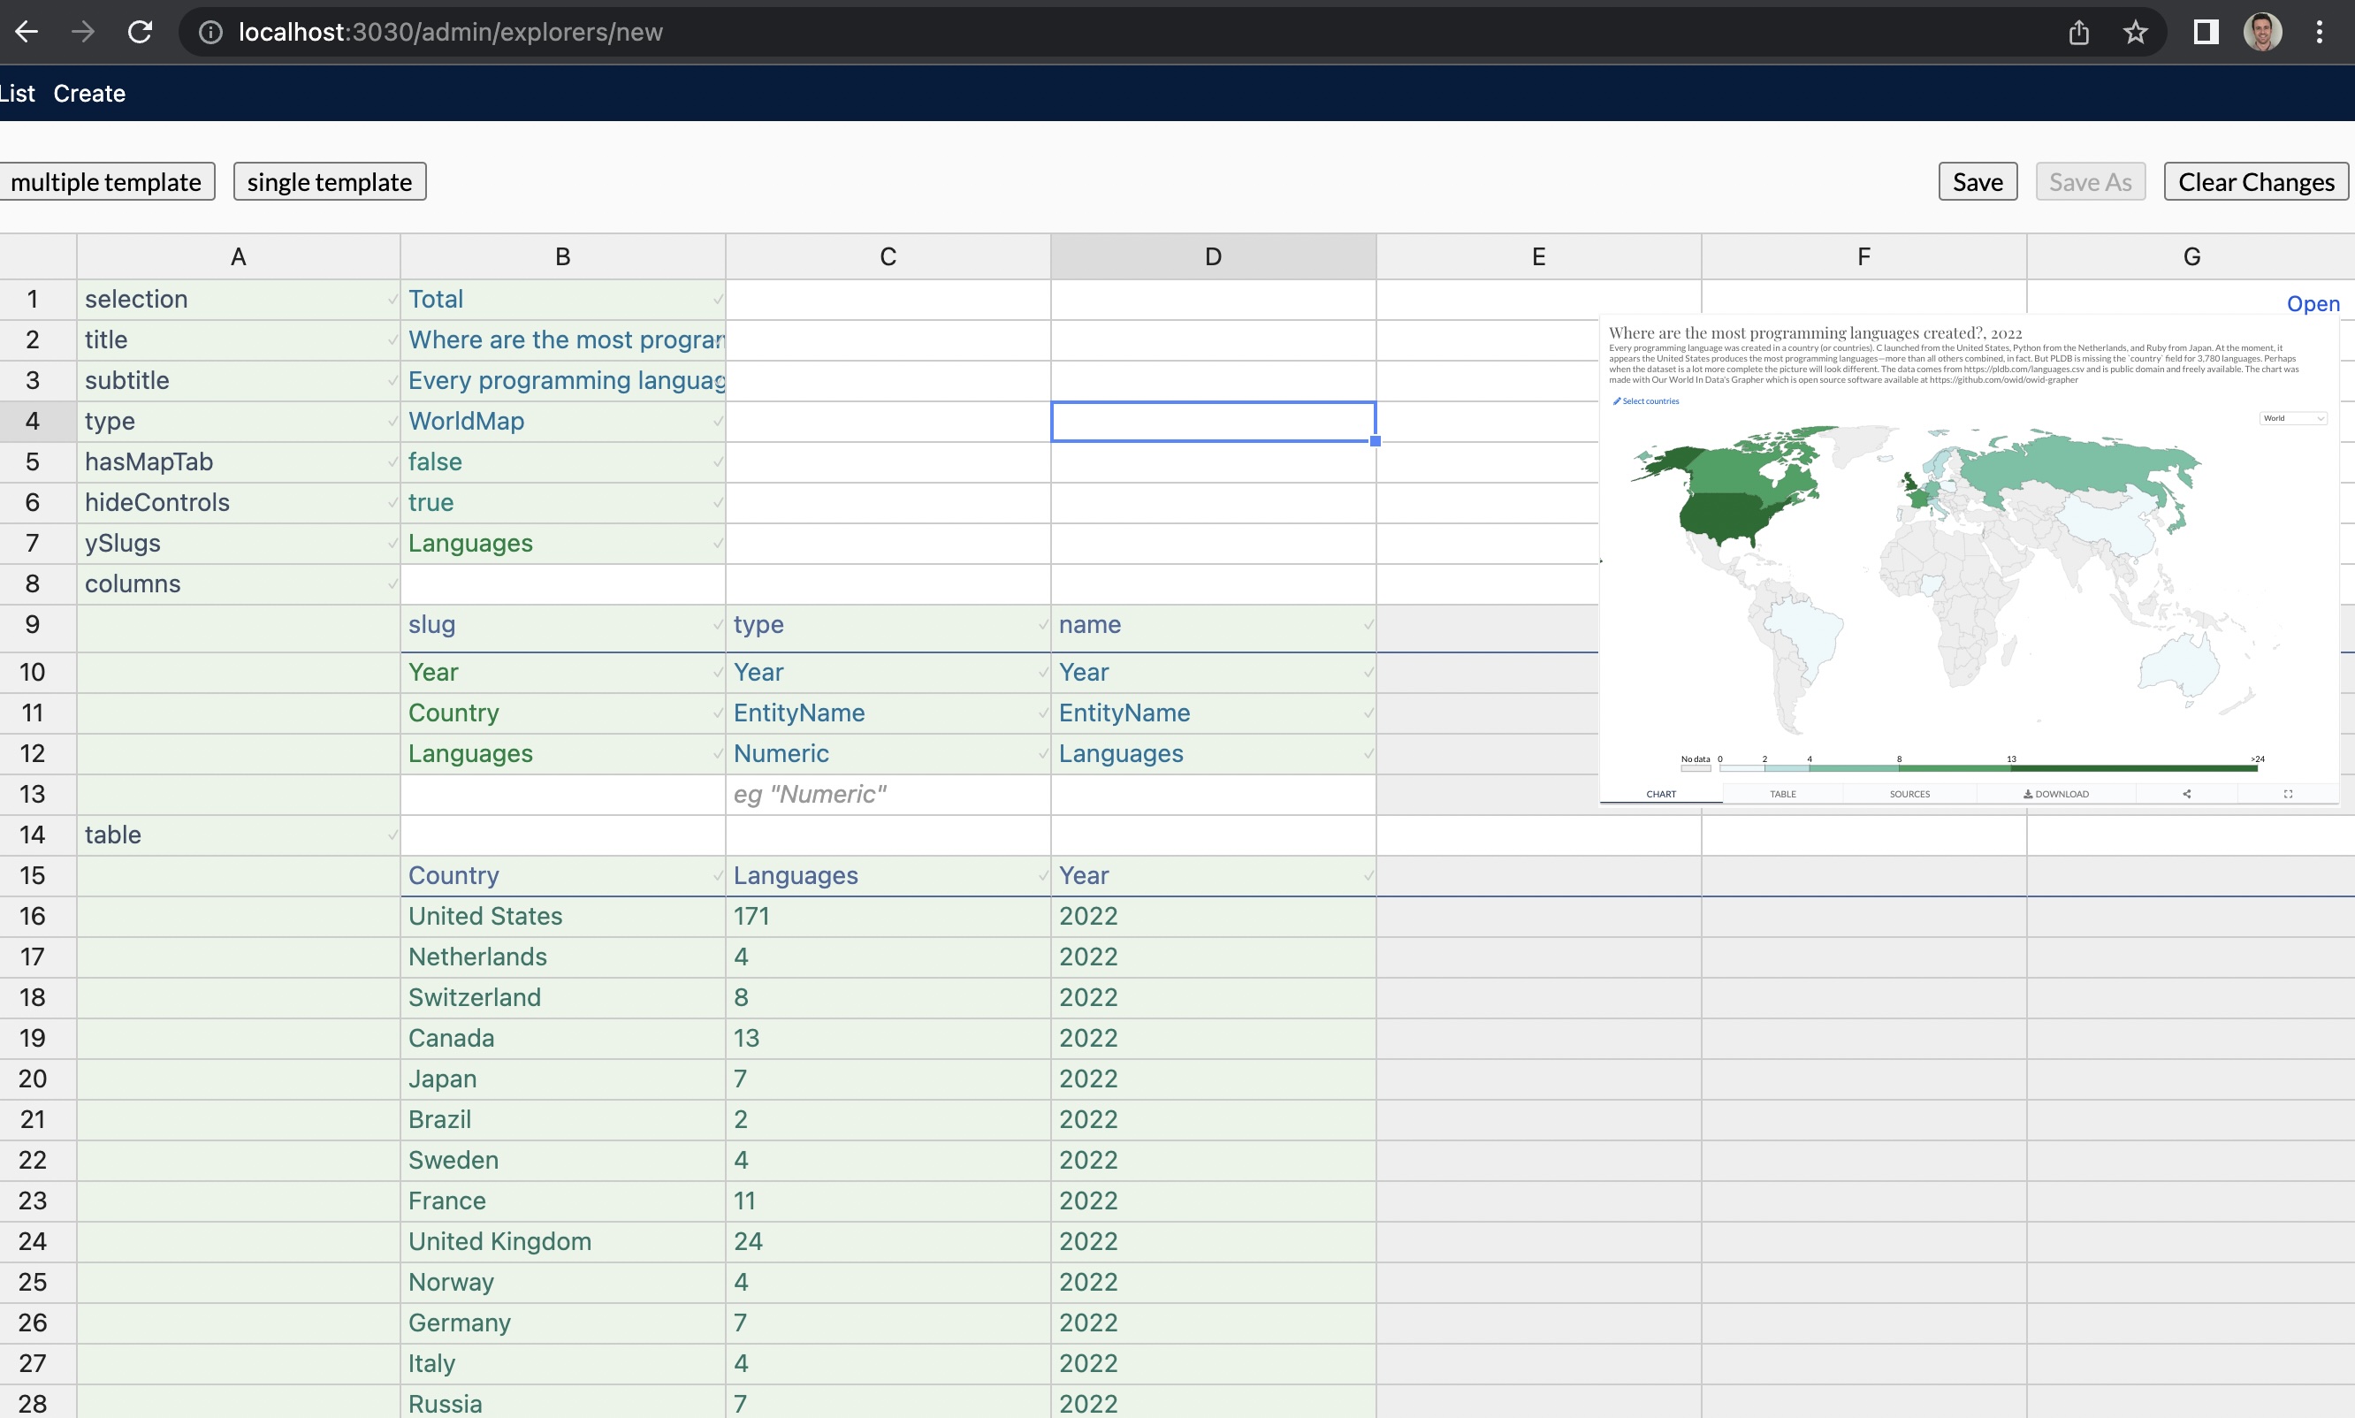Click Select countries pencil link
2355x1418 pixels.
[1646, 401]
